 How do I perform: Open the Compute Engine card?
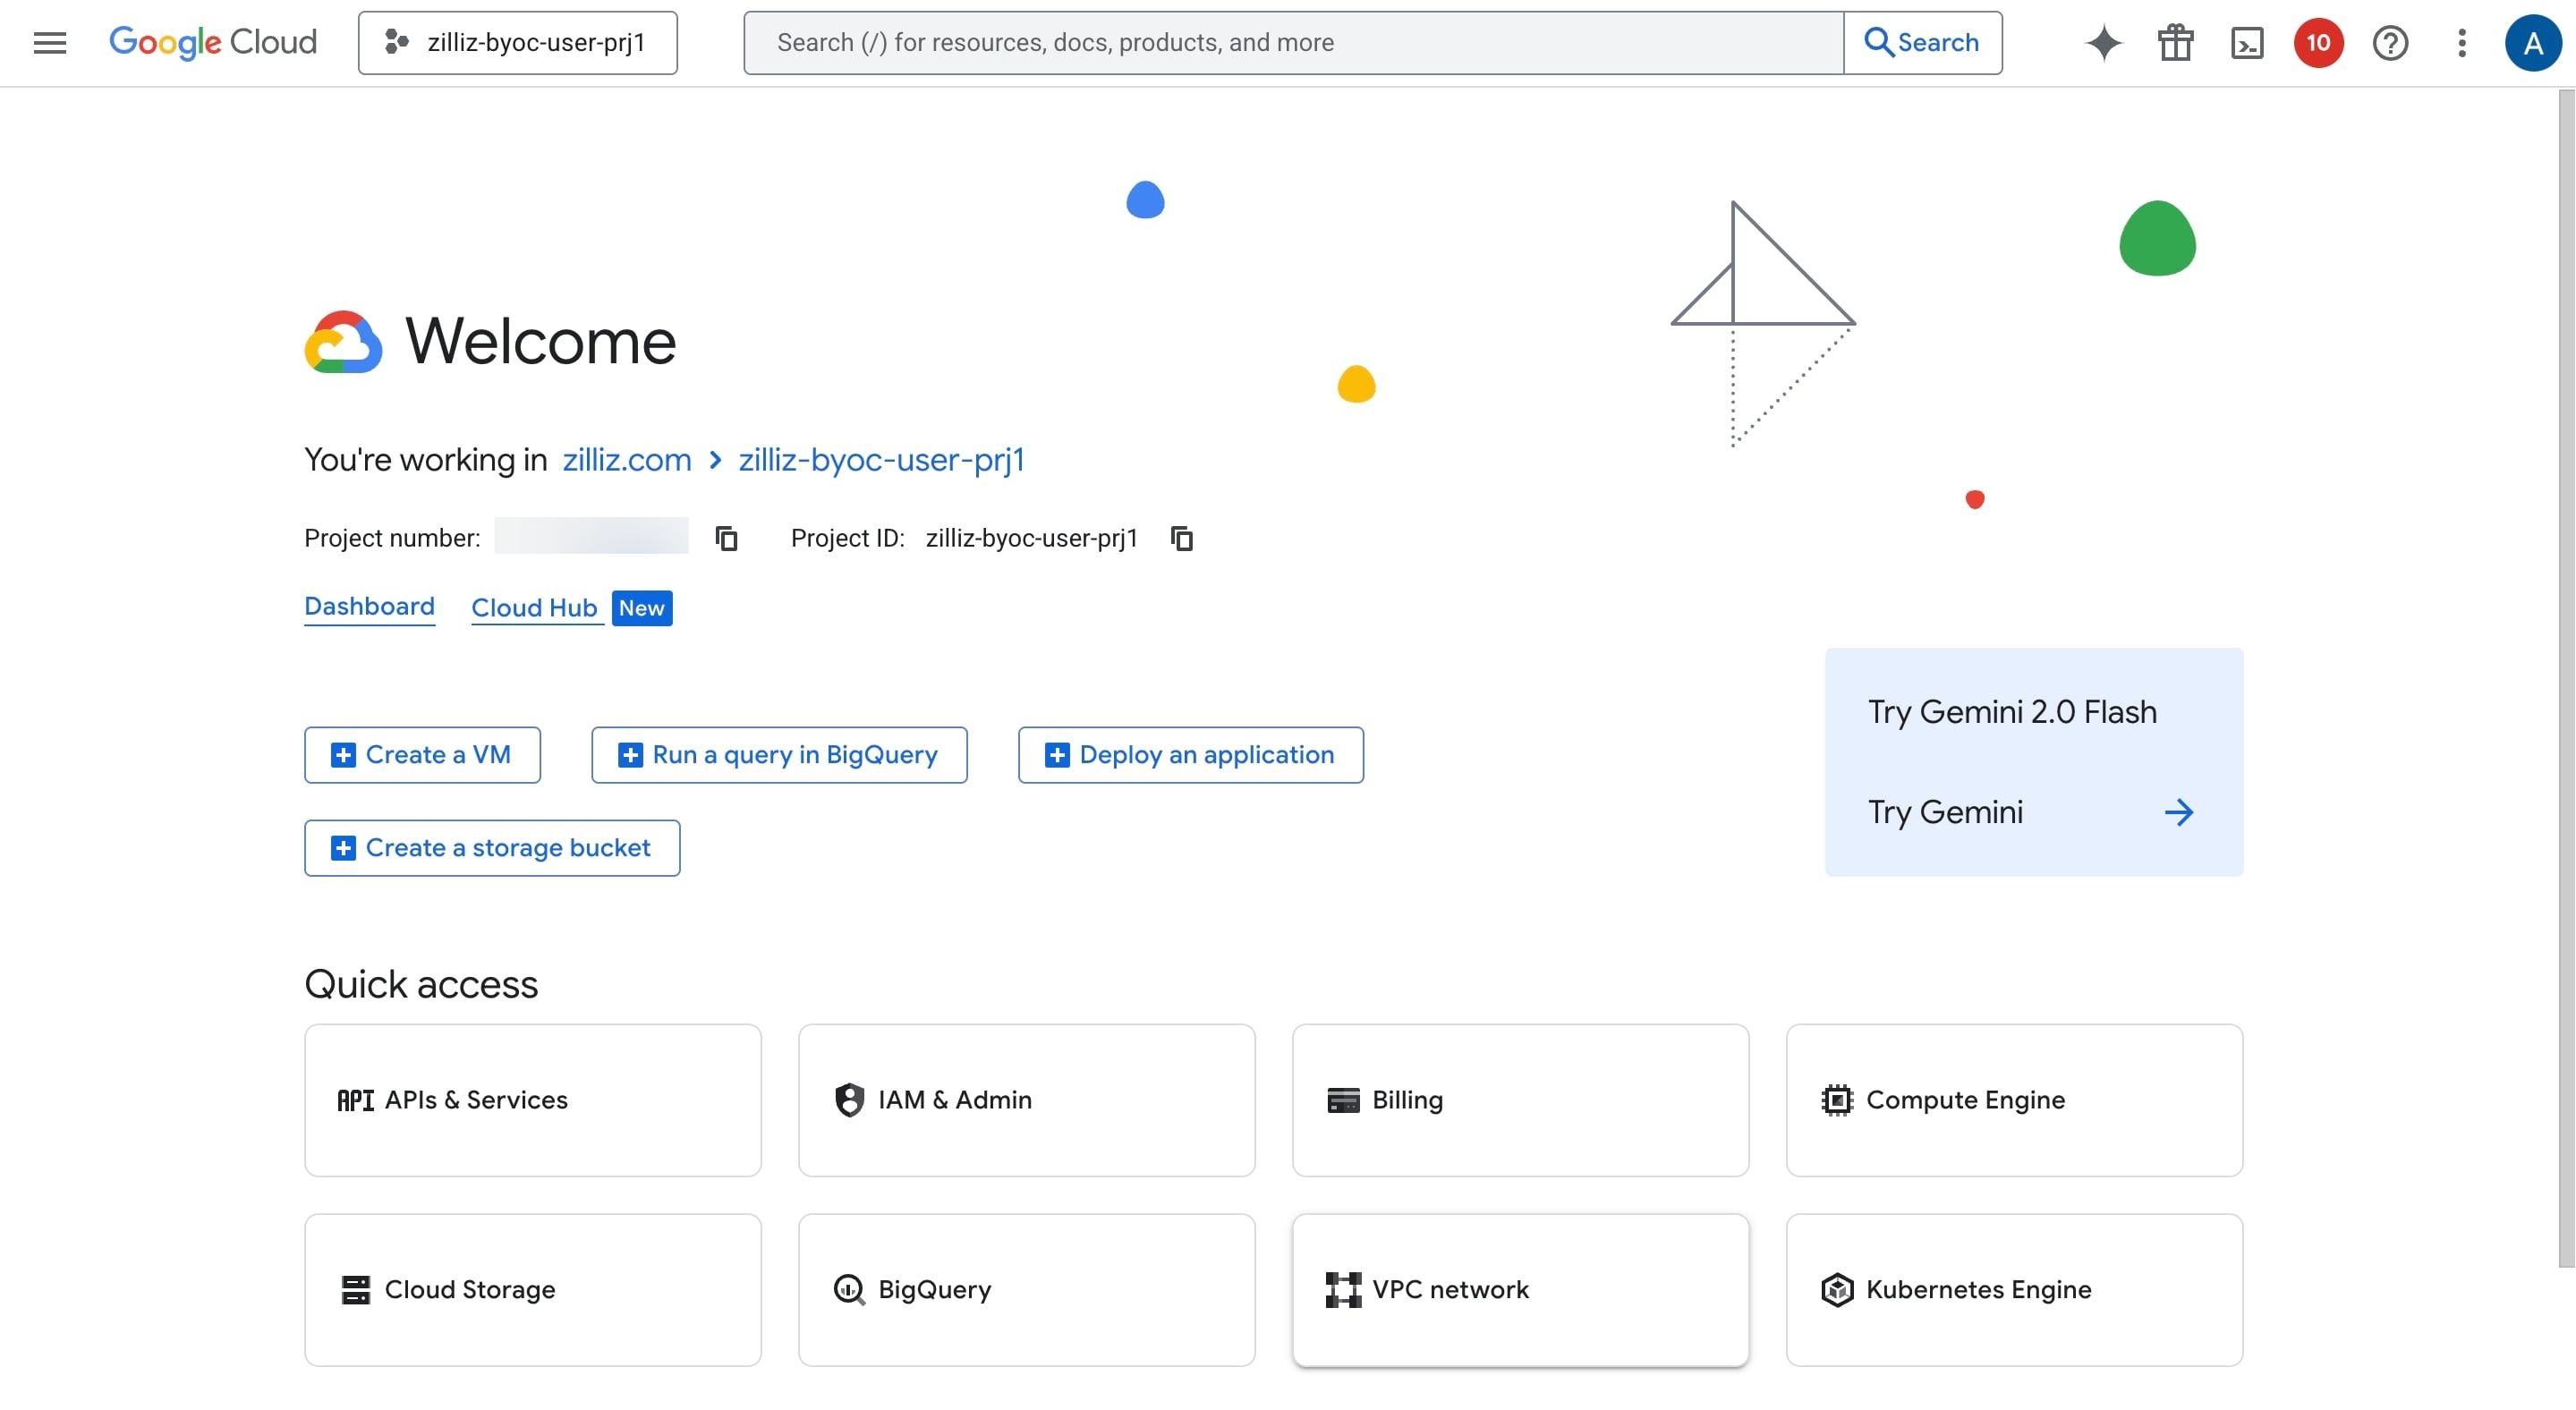pos(2014,1100)
